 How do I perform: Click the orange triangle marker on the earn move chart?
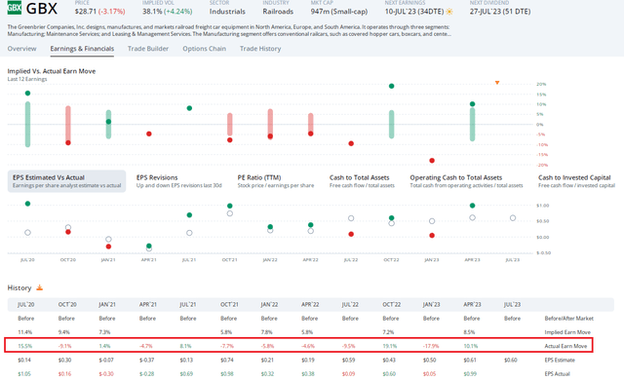click(497, 83)
